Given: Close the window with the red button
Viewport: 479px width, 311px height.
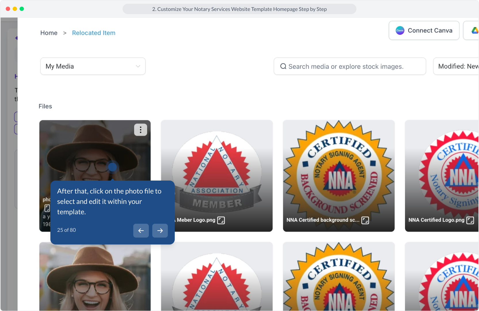Looking at the screenshot, I should (8, 9).
